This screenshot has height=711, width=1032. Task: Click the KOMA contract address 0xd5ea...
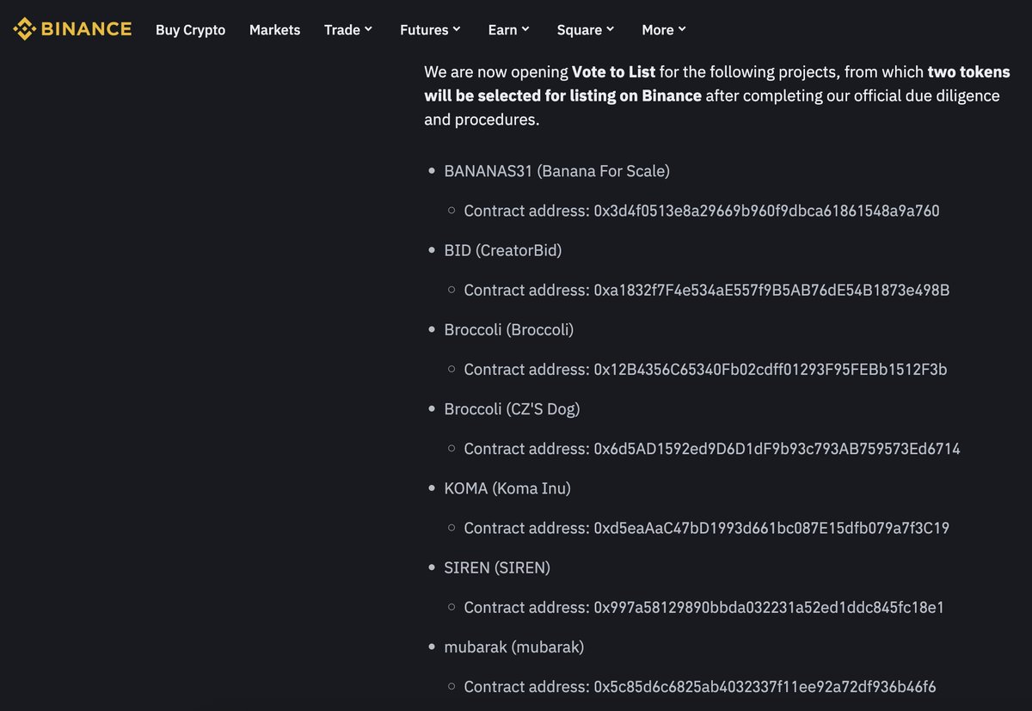[x=771, y=528]
